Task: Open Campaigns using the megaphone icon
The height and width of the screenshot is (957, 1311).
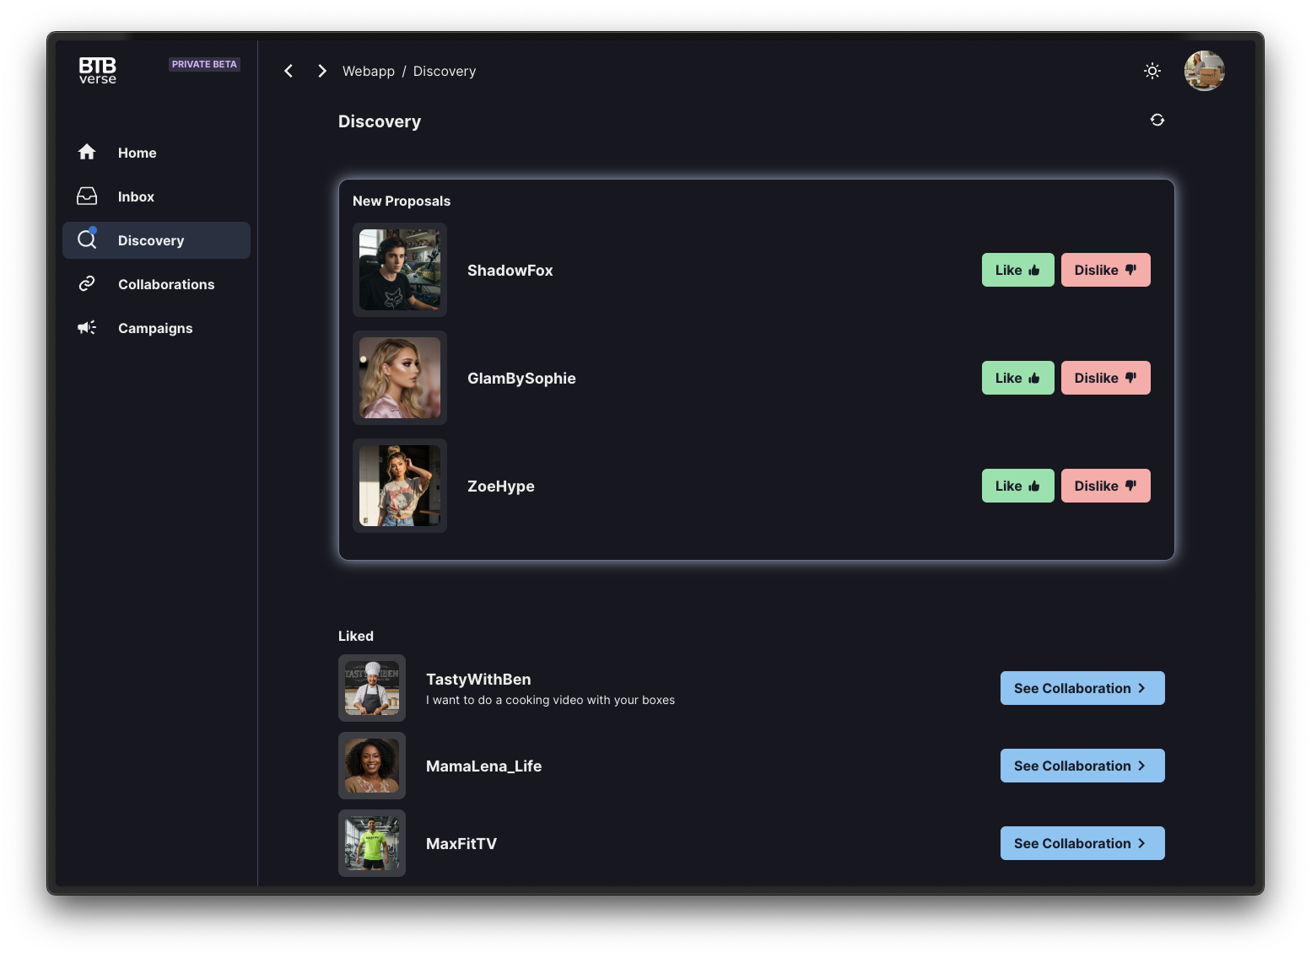Action: pos(87,328)
